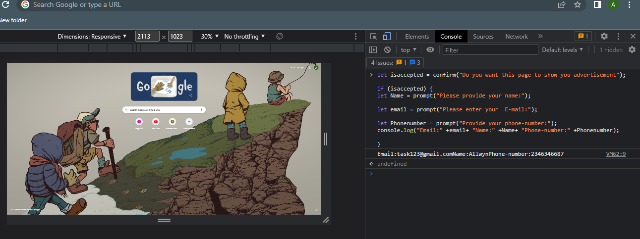Open device toolbar more options menu
The width and height of the screenshot is (640, 239).
pos(355,36)
